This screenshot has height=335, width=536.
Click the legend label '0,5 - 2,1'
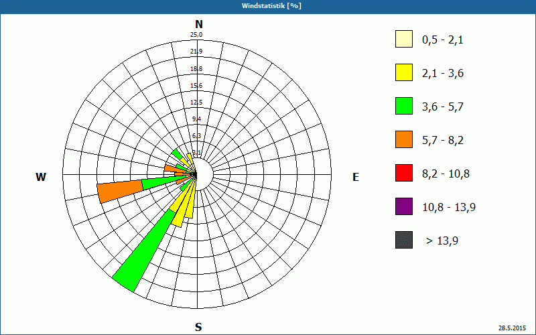pos(443,40)
